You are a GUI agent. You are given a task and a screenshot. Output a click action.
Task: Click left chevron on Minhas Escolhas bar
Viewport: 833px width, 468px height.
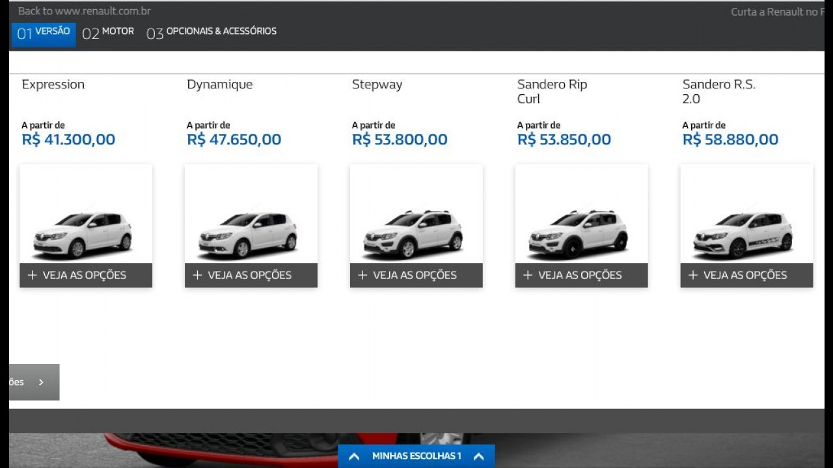pyautogui.click(x=354, y=456)
